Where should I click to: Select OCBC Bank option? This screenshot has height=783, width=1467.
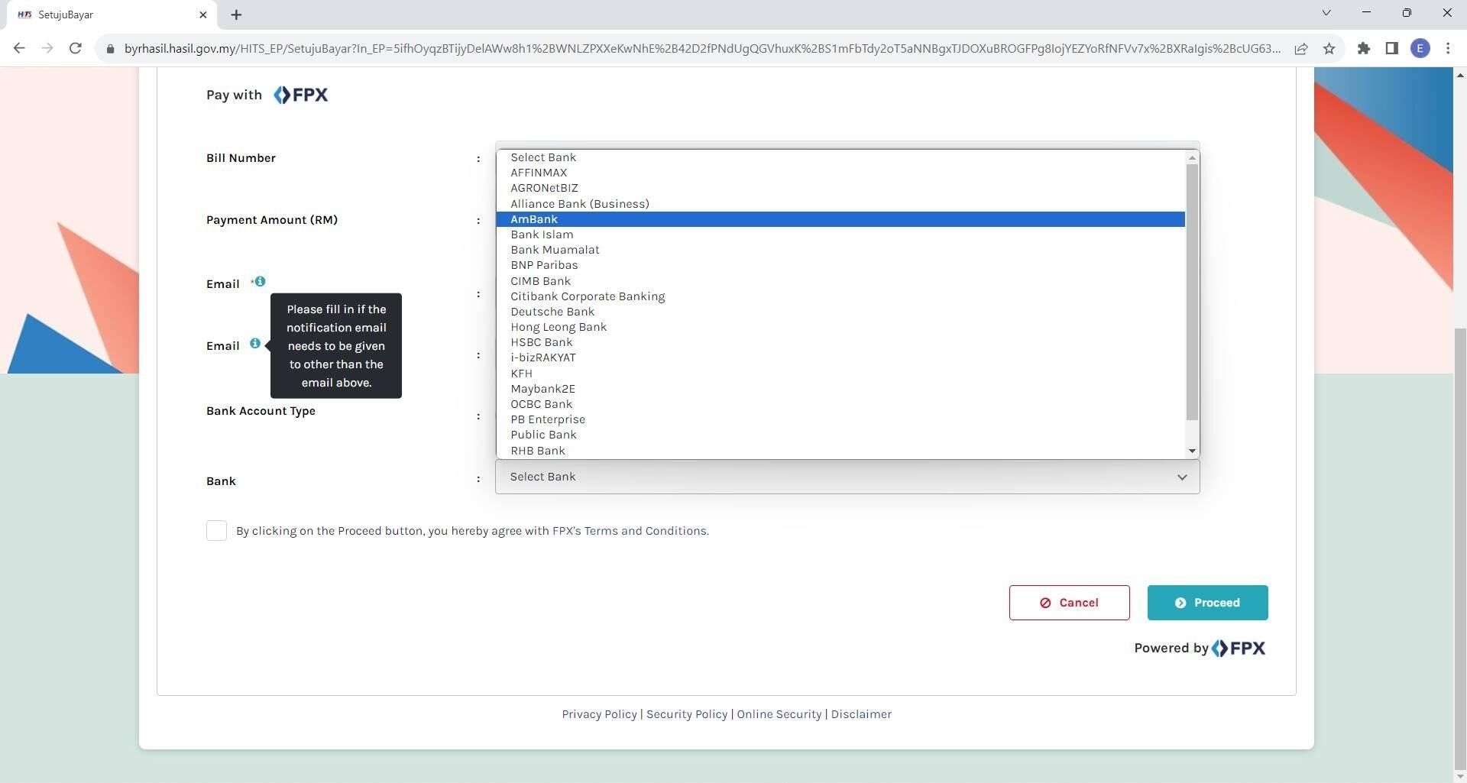[840, 404]
